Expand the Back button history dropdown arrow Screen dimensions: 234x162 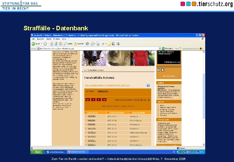41,44
